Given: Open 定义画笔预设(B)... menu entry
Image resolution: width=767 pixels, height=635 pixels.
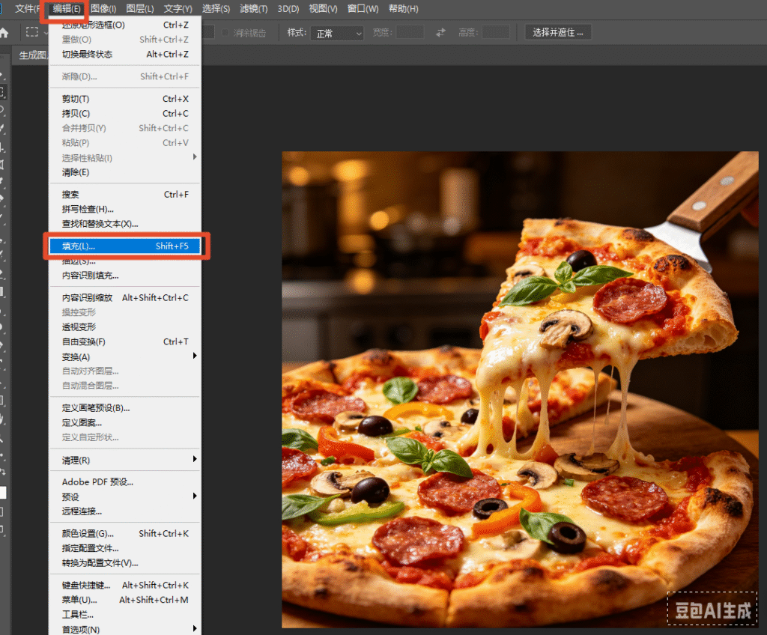Looking at the screenshot, I should pos(125,408).
